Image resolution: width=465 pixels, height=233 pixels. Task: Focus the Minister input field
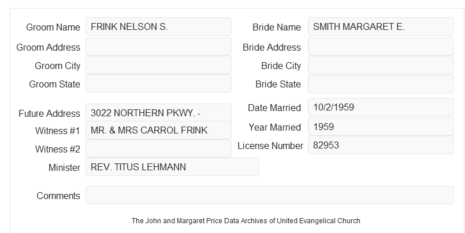tap(172, 167)
